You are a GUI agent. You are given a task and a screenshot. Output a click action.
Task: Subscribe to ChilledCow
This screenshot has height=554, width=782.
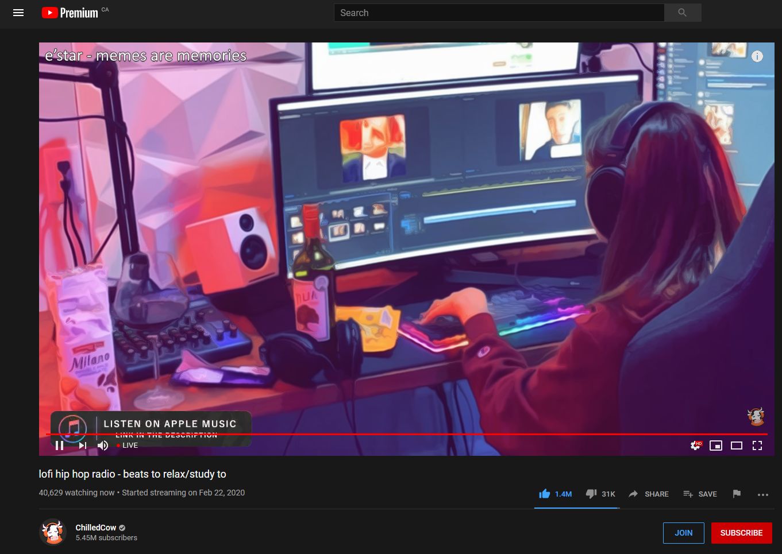tap(741, 533)
